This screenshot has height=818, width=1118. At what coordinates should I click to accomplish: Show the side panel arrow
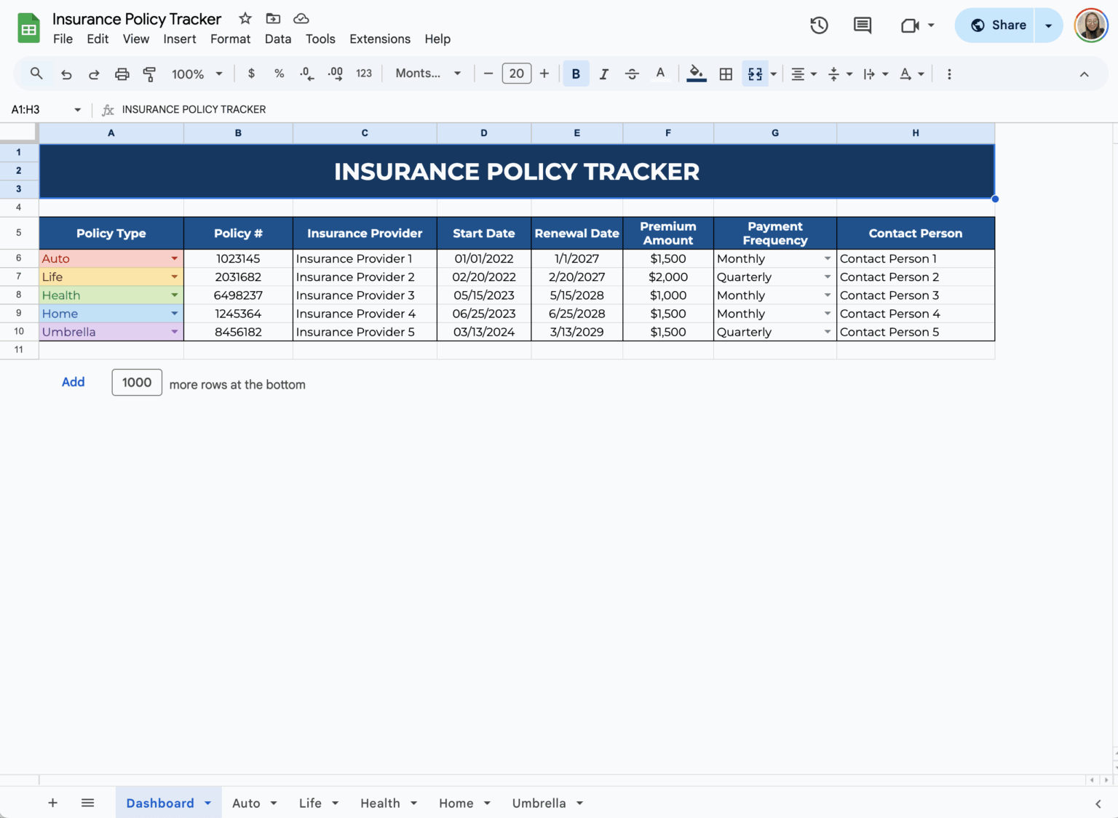(x=1098, y=803)
